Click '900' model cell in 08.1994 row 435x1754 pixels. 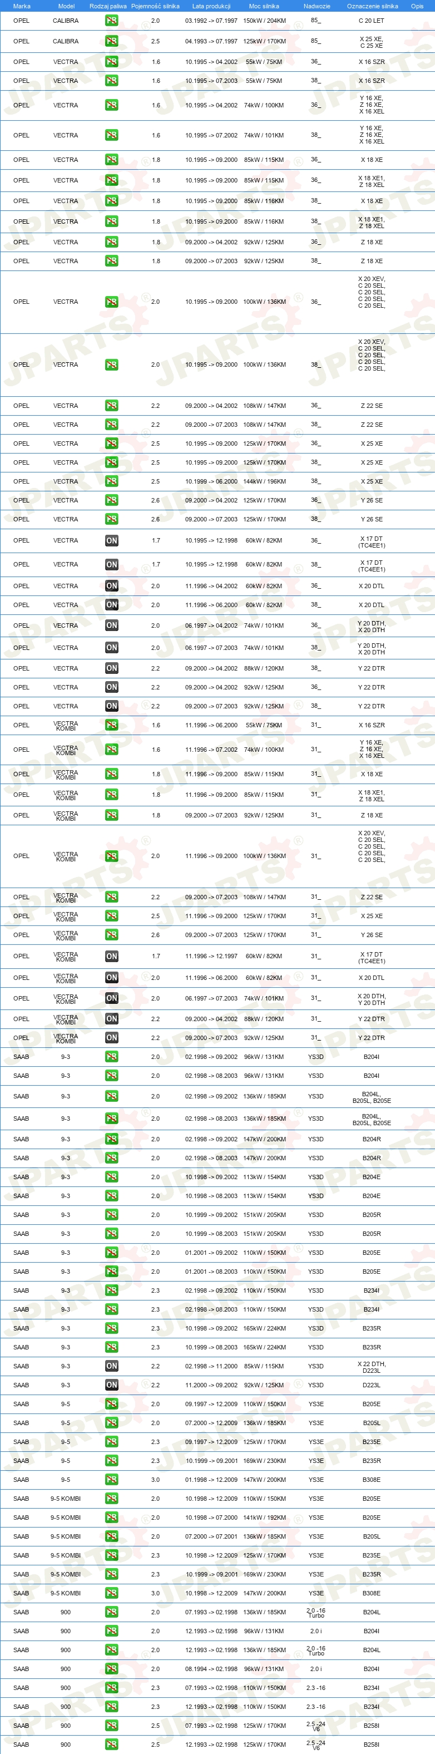(66, 1669)
